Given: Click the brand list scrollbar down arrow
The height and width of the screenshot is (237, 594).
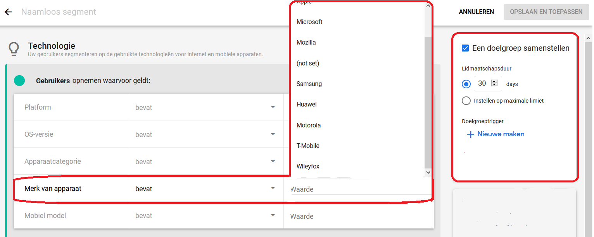Looking at the screenshot, I should 428,172.
